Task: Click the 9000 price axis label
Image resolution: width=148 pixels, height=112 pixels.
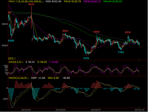Action: pos(5,24)
